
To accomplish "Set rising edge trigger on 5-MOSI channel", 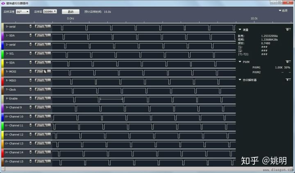I will point(37,71).
